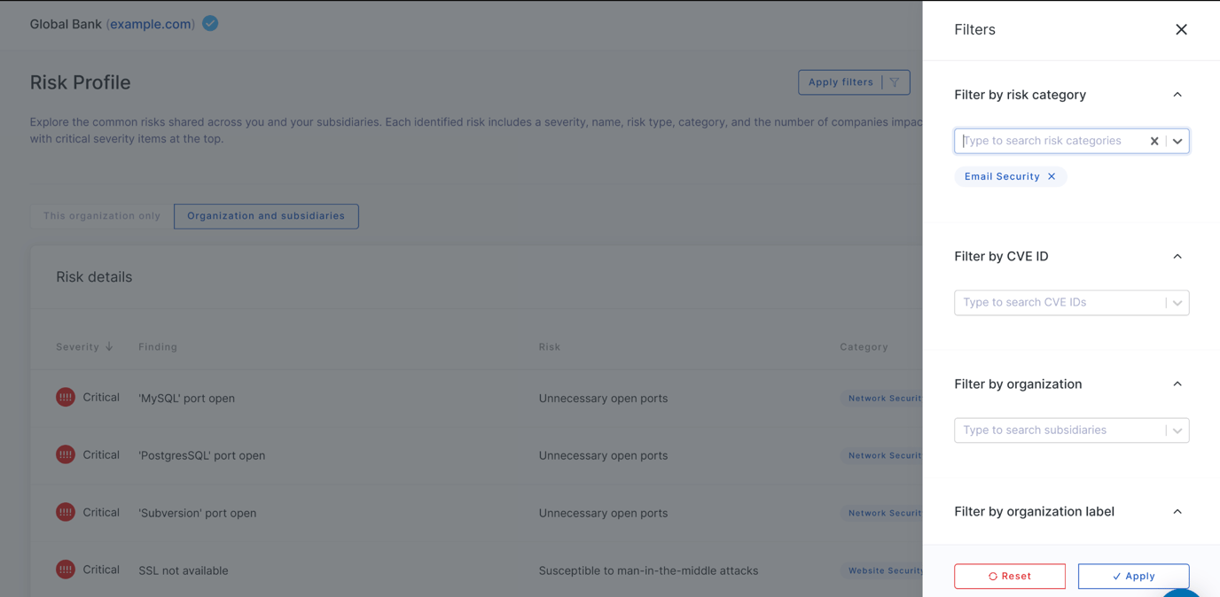Click the filter funnel icon
The image size is (1220, 597).
point(895,82)
